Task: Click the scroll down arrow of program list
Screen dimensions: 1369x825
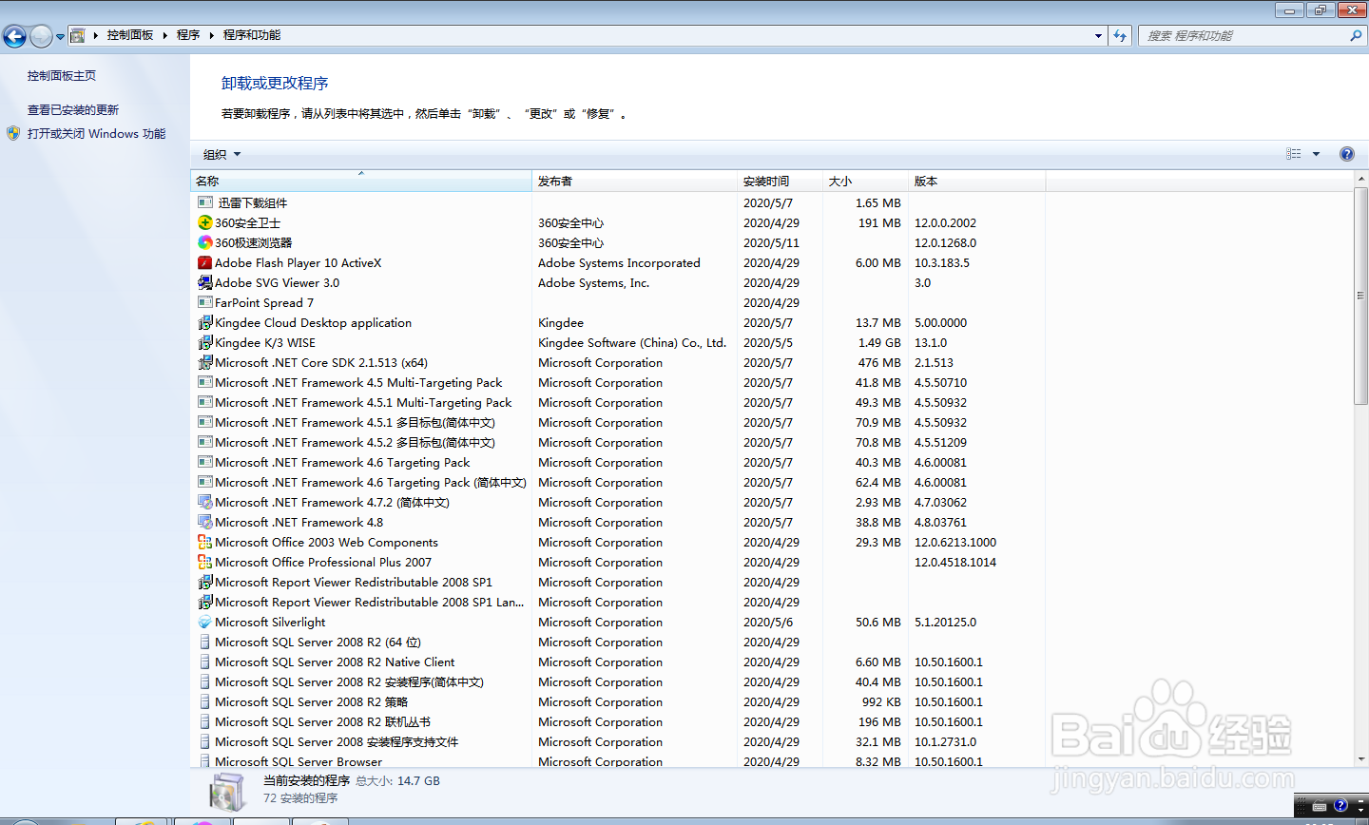Action: (1360, 759)
